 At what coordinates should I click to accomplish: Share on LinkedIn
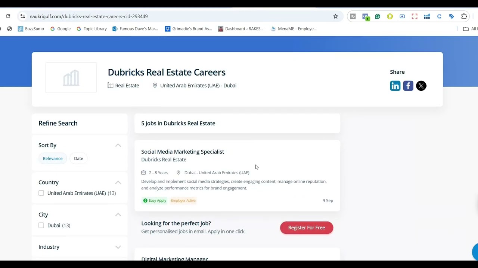click(395, 86)
